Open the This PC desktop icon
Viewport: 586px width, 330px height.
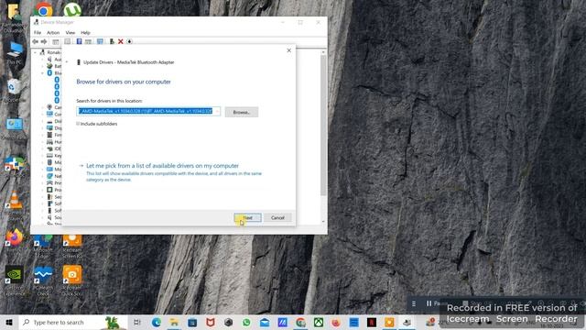tap(15, 53)
